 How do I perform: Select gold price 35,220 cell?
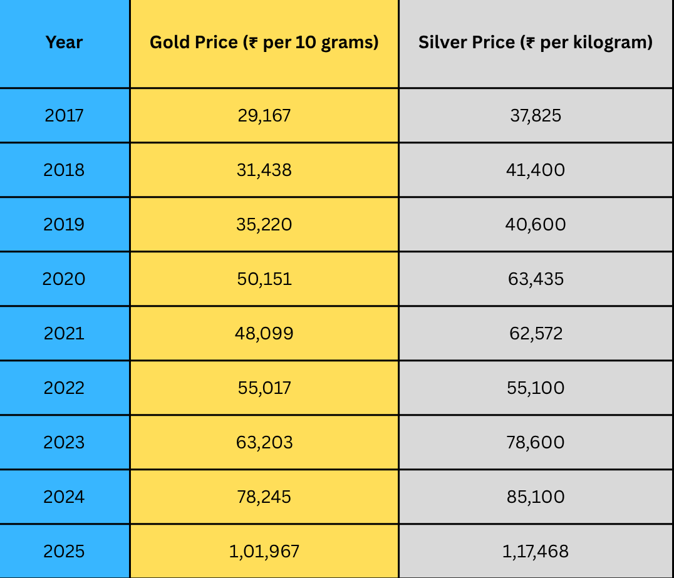264,224
